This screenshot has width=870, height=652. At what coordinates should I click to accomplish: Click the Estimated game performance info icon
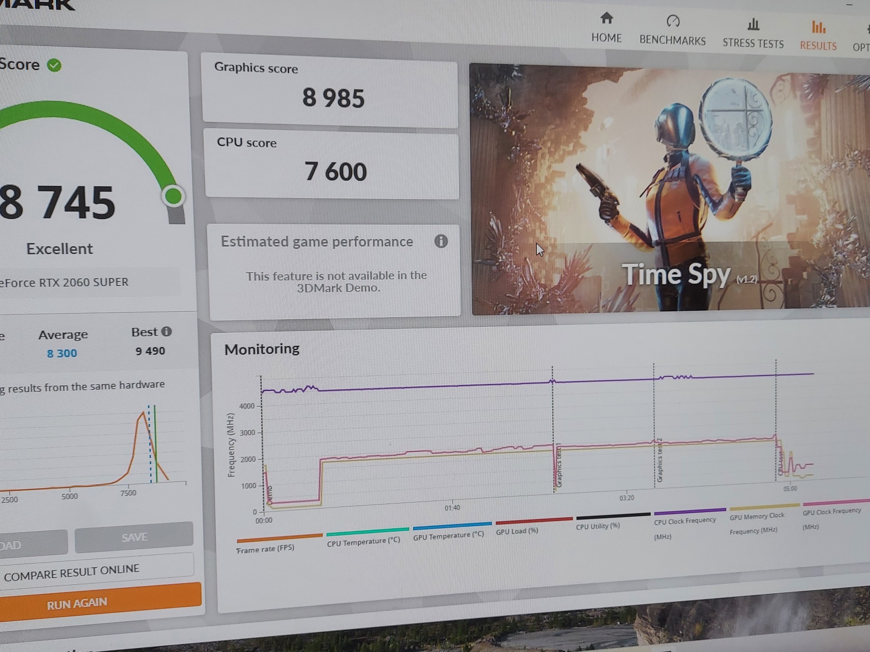[441, 241]
